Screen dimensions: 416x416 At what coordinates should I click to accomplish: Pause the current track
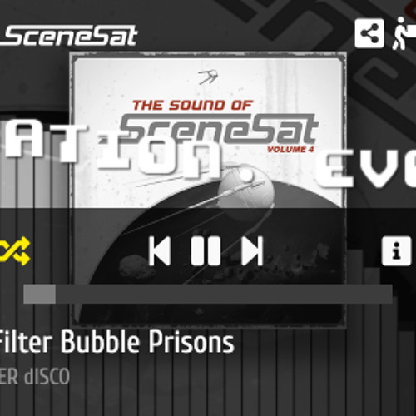tap(206, 250)
